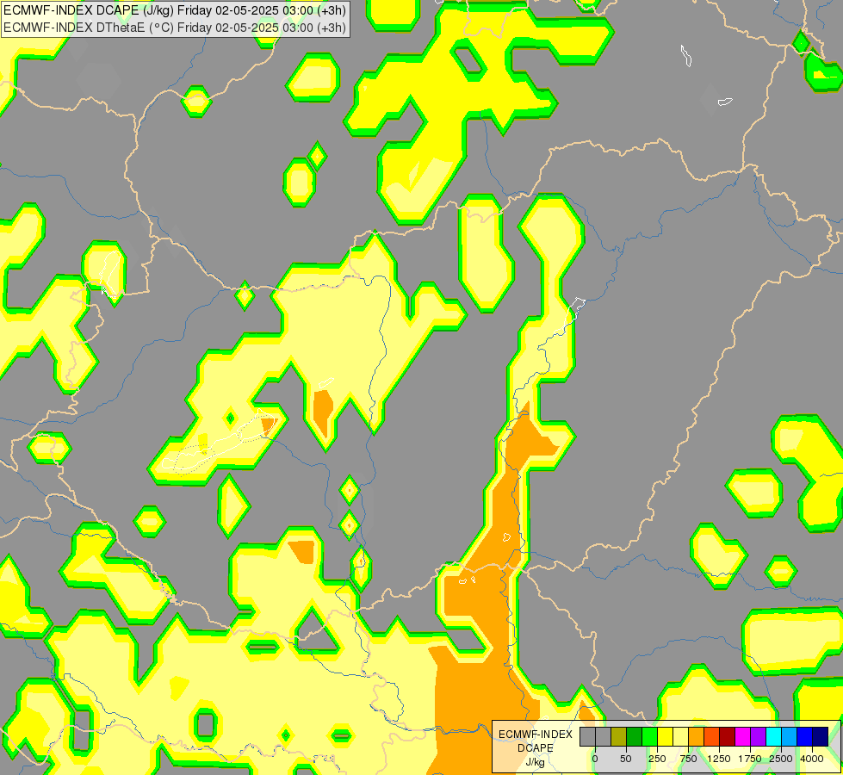
Task: Click the olive swatch in the DCAPE legend
Action: (x=619, y=737)
